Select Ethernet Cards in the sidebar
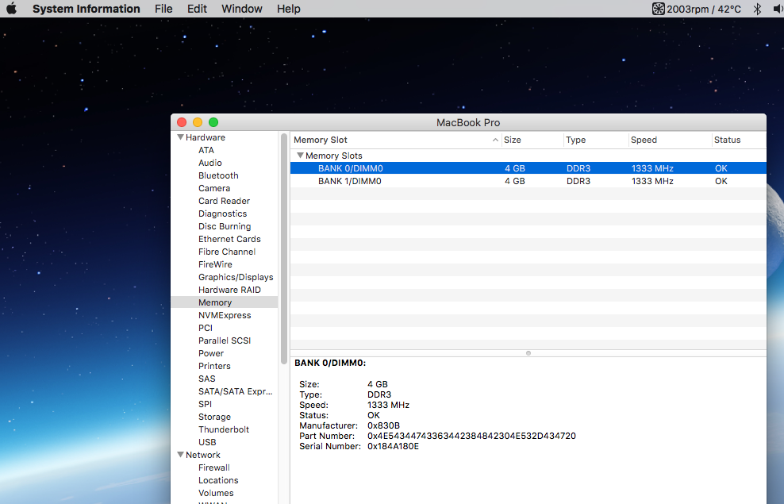784x504 pixels. [229, 239]
